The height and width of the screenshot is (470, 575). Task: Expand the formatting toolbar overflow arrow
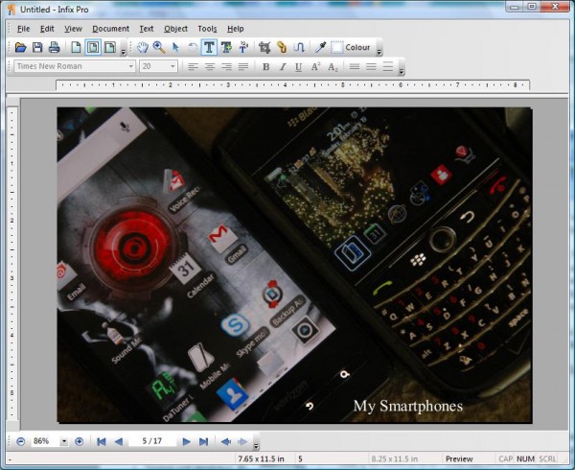(402, 71)
